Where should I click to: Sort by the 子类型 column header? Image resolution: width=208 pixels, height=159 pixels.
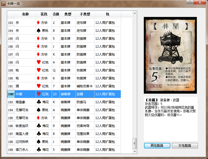pyautogui.click(x=85, y=14)
